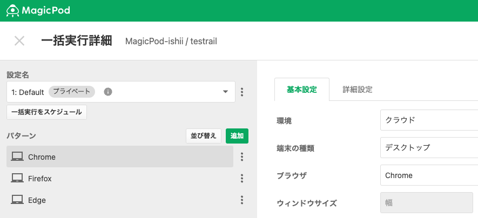Click the プライベート badge
This screenshot has width=478, height=218.
click(72, 92)
